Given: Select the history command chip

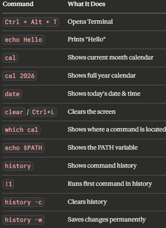Looking at the screenshot, I should 18,166.
